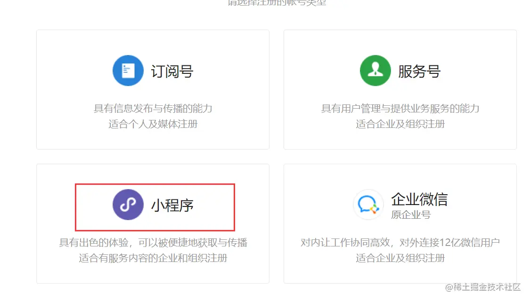Click the green 服务号 person icon
This screenshot has width=530, height=301.
click(375, 71)
